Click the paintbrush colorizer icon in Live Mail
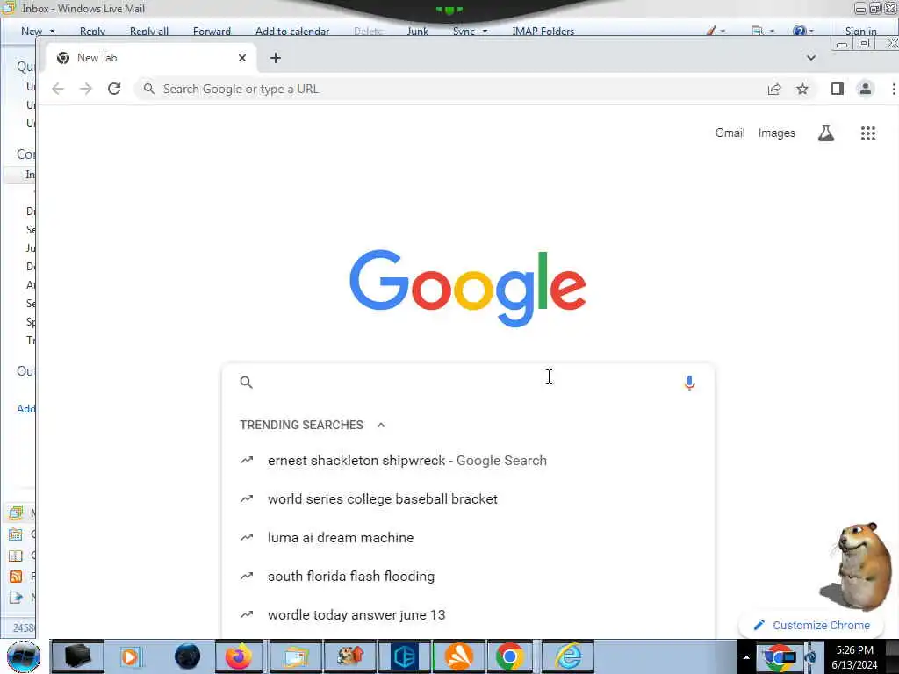The width and height of the screenshot is (899, 674). [x=711, y=31]
